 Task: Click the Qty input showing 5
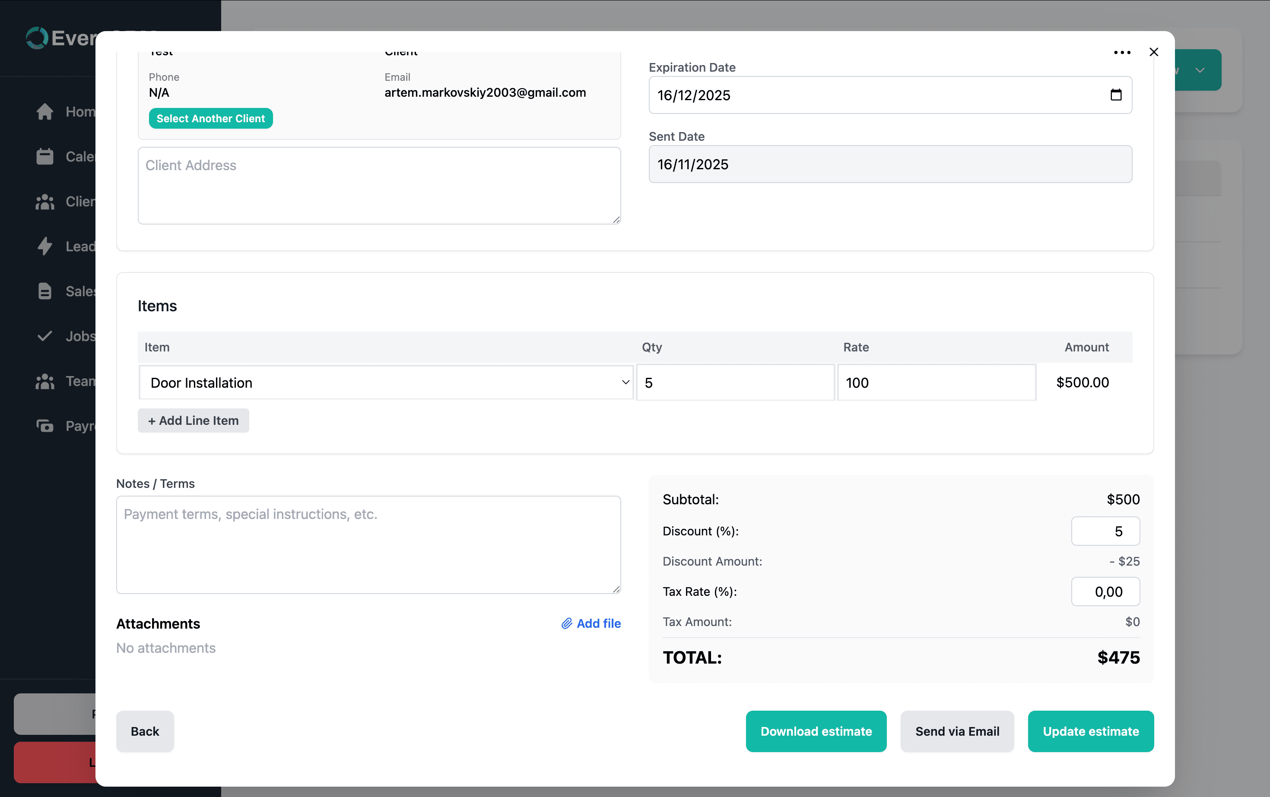coord(735,383)
